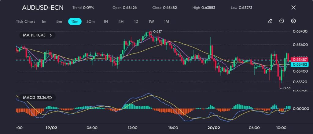Click the 0.63 low price marker
313x134 pixels.
286,88
